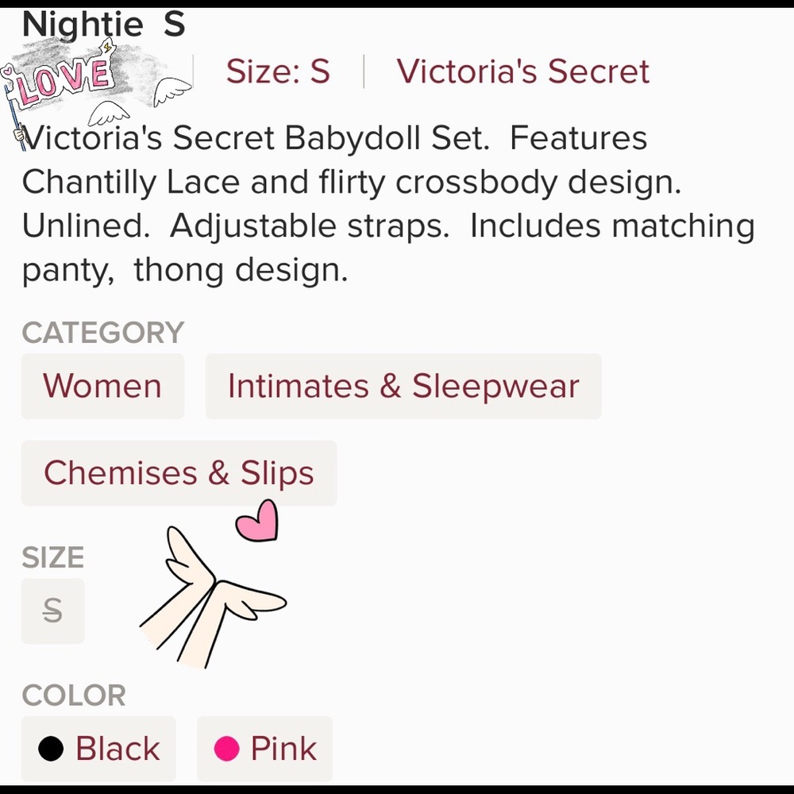Select the Women category tag
Image resolution: width=794 pixels, height=794 pixels.
(102, 387)
